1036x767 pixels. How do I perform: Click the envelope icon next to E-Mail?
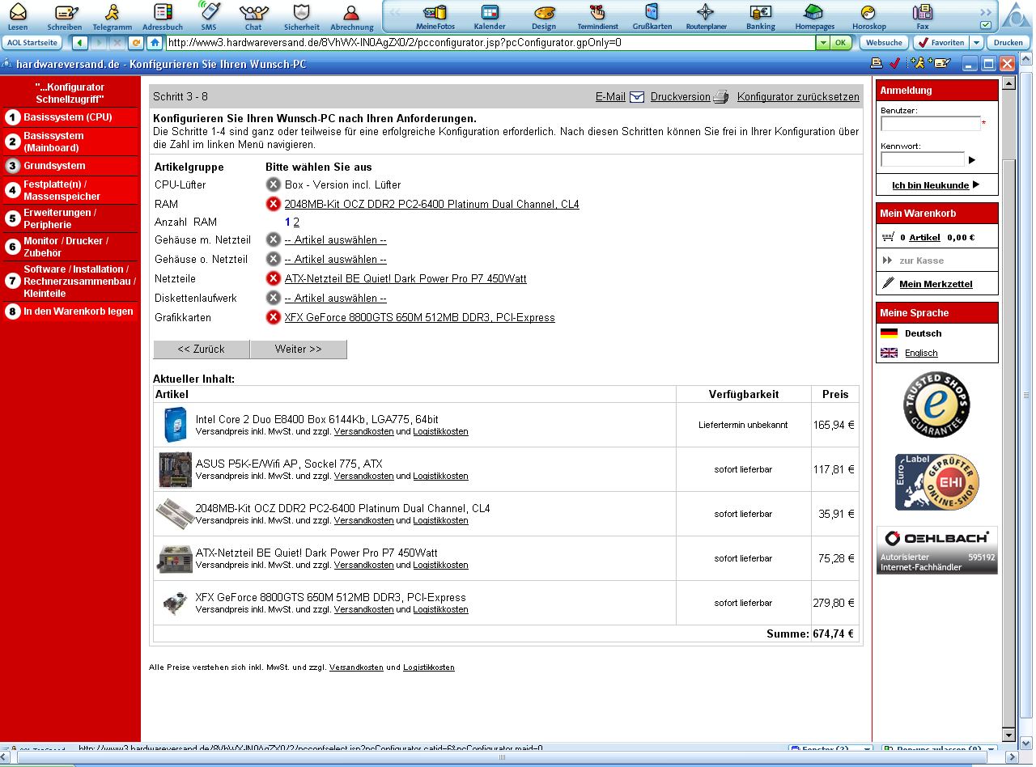click(637, 97)
